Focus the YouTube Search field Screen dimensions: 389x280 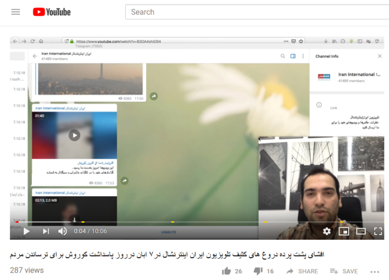(x=257, y=12)
